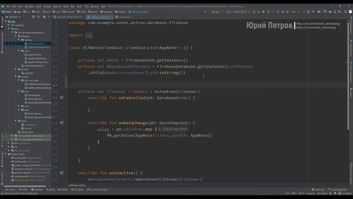Open the Navigate menu

click(29, 7)
